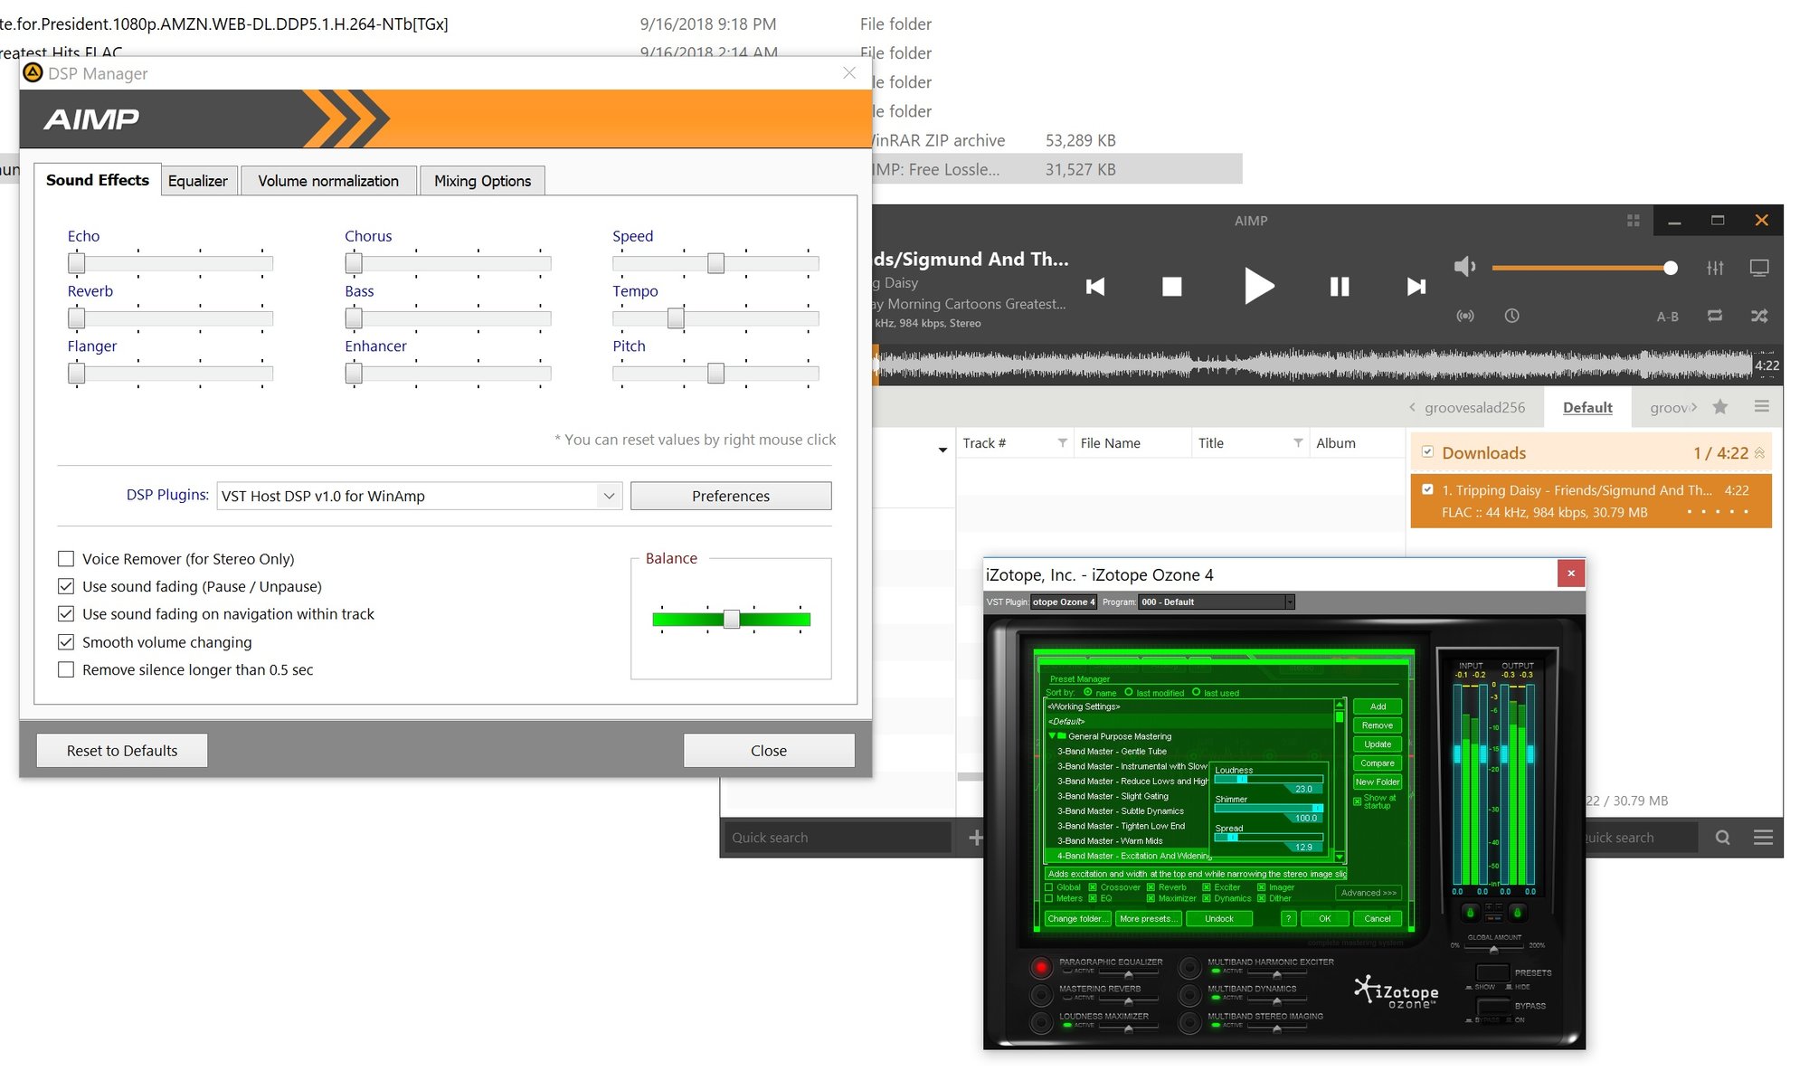This screenshot has height=1071, width=1809.
Task: Click the Preferences button
Action: click(x=730, y=496)
